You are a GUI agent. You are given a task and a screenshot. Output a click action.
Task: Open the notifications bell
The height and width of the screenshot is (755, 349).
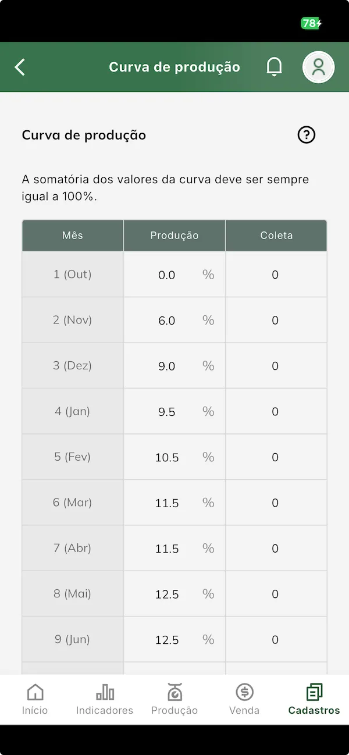point(274,67)
